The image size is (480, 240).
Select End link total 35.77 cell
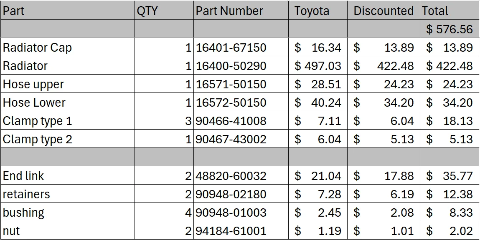tap(450, 175)
